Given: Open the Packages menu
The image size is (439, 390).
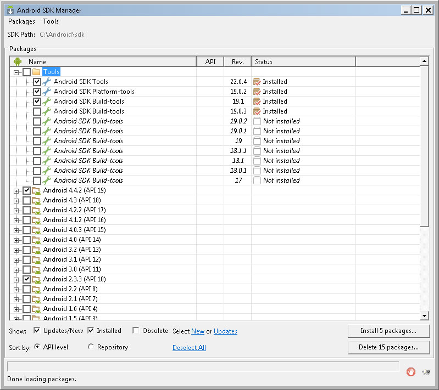Looking at the screenshot, I should 21,21.
